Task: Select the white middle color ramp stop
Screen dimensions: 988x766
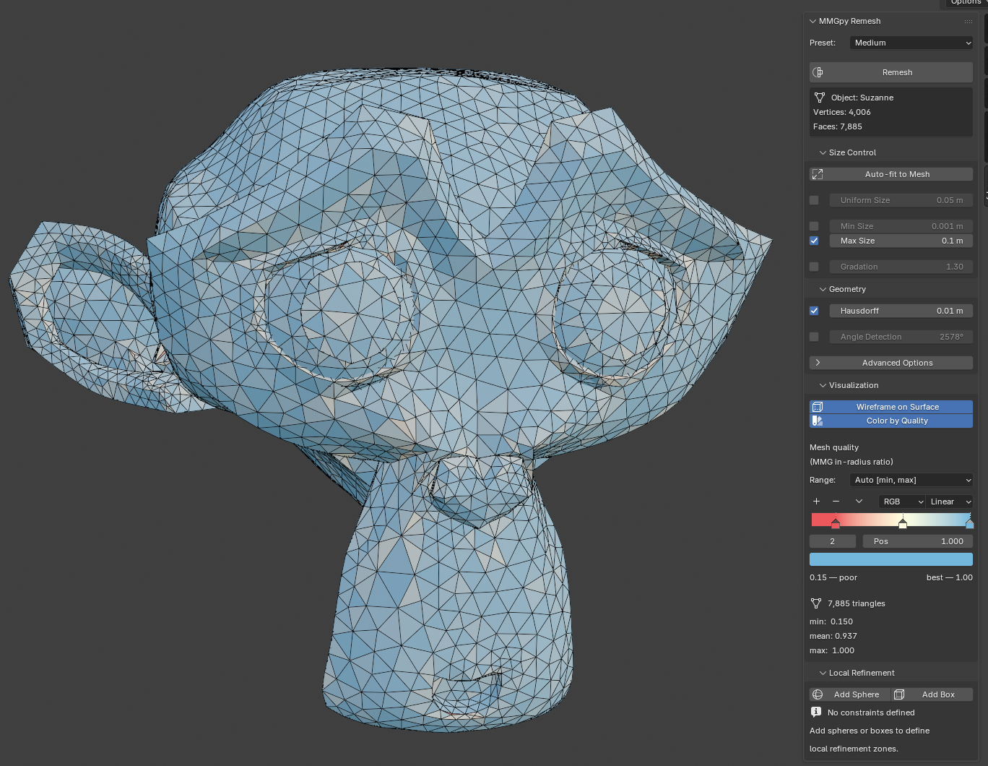Action: point(903,523)
